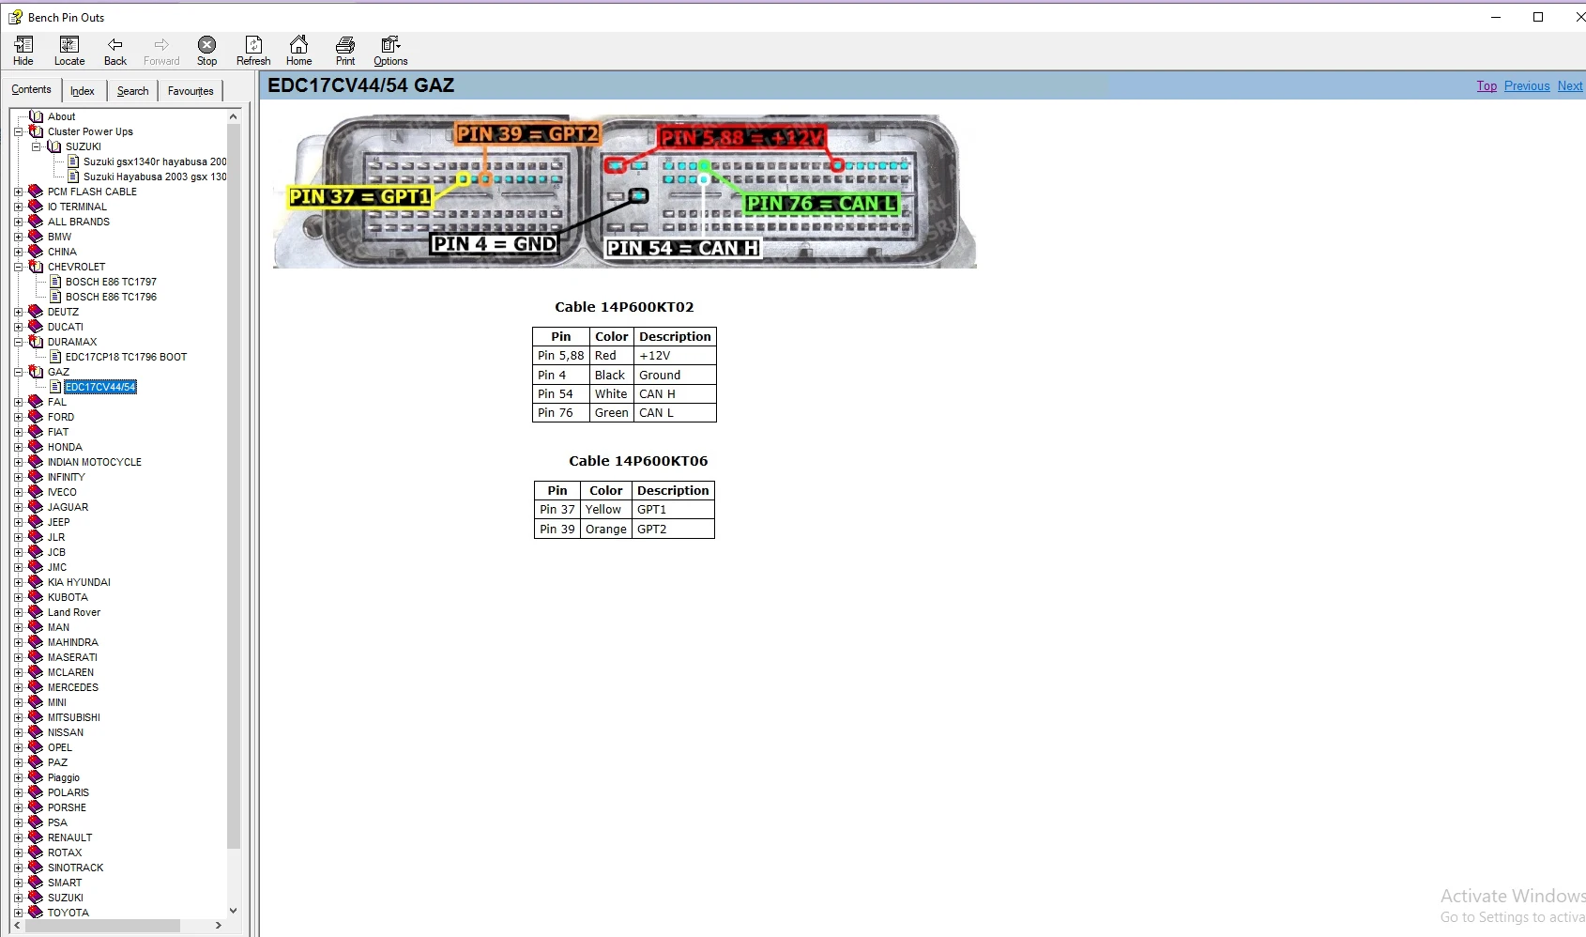Open the Suzuki Hayabusa 2003 gsx topic
Viewport: 1586px width, 937px height.
click(x=155, y=177)
